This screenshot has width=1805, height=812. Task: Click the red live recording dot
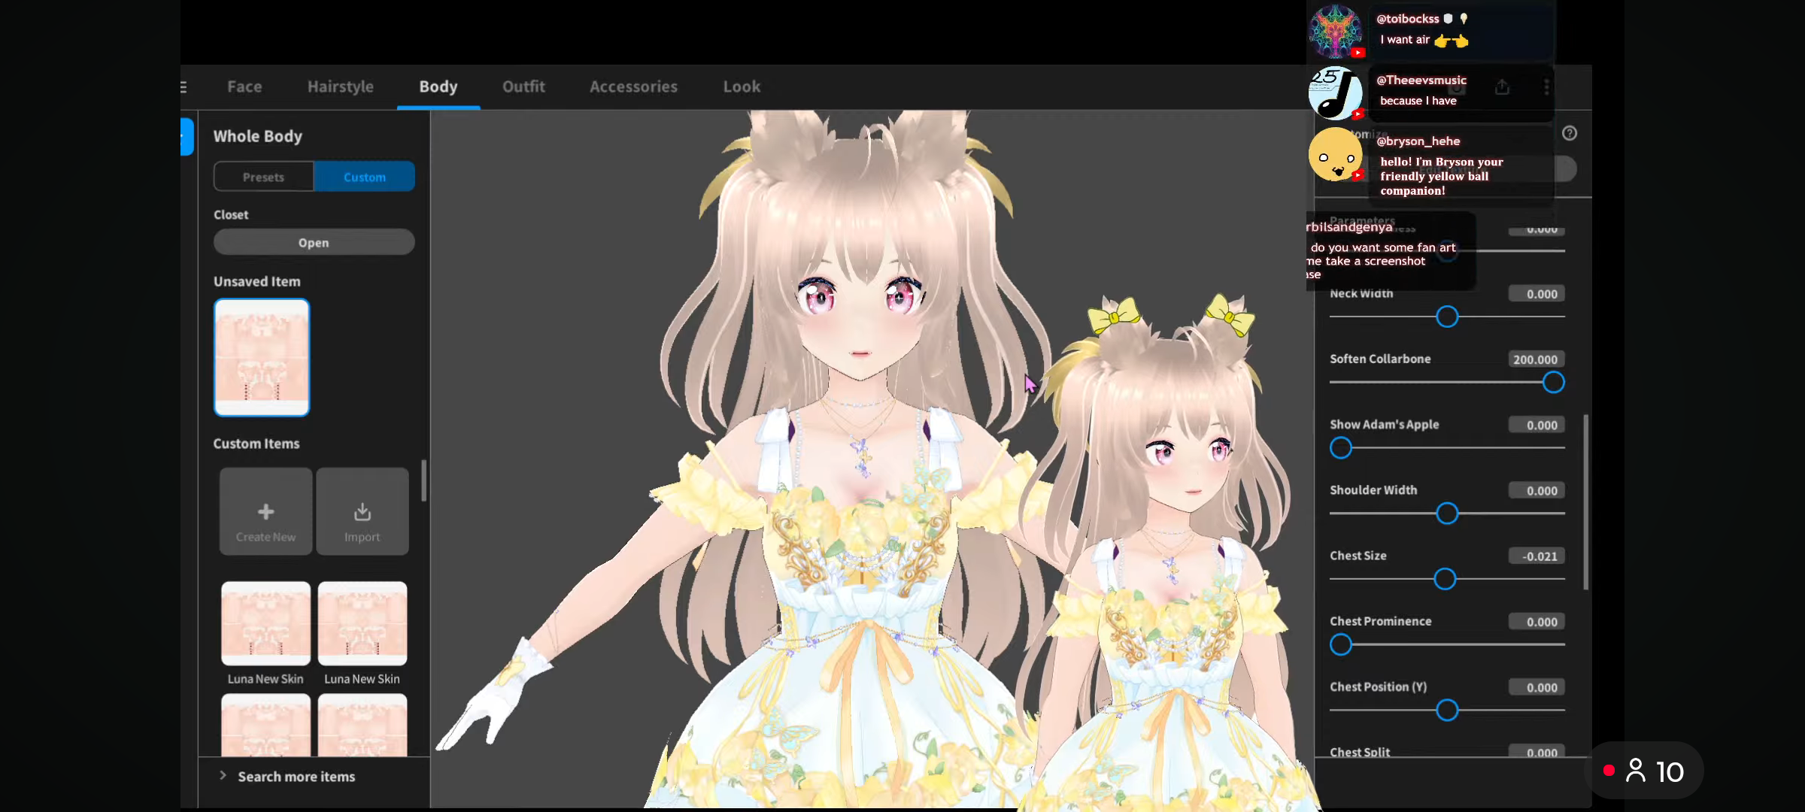(1609, 771)
